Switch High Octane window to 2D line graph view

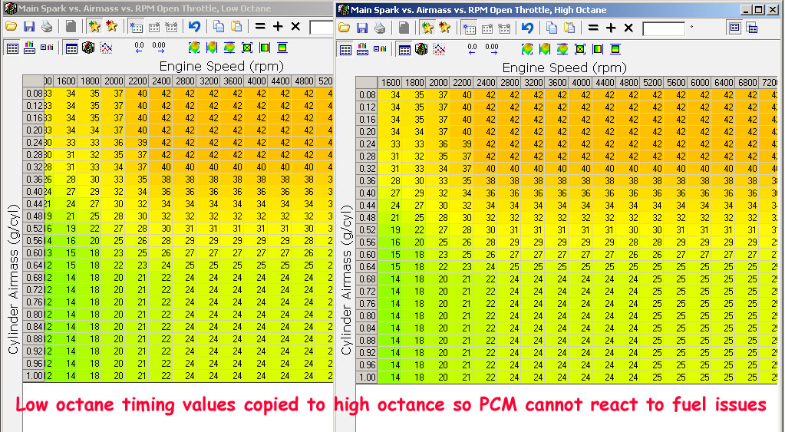440,49
